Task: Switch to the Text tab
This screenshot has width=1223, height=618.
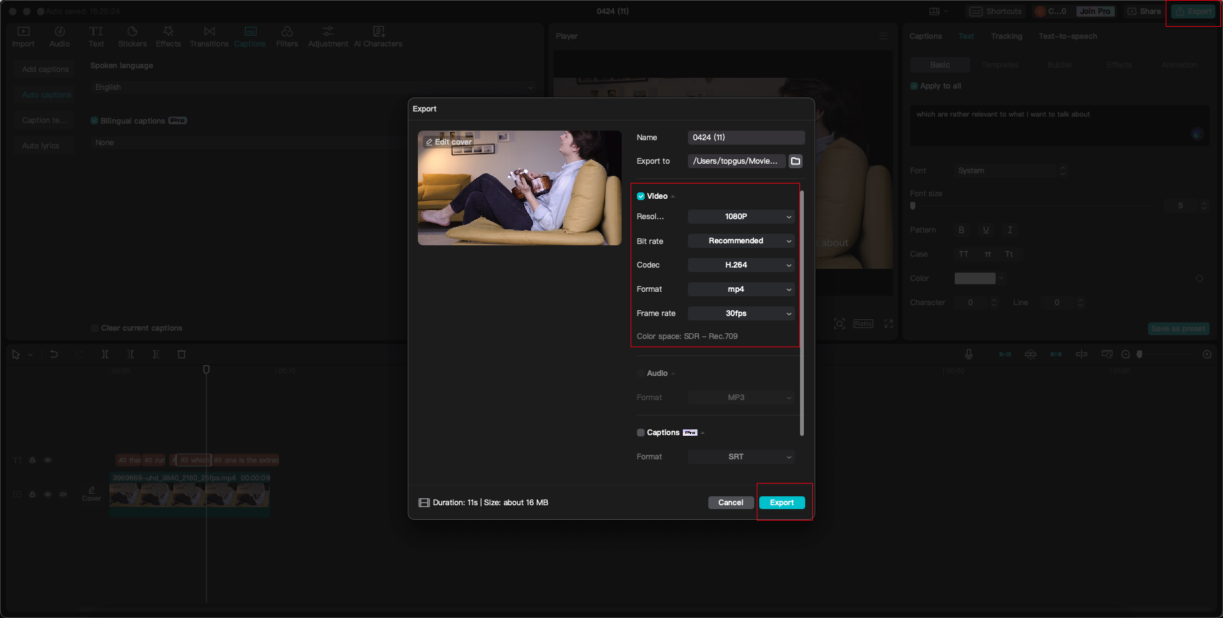Action: 966,36
